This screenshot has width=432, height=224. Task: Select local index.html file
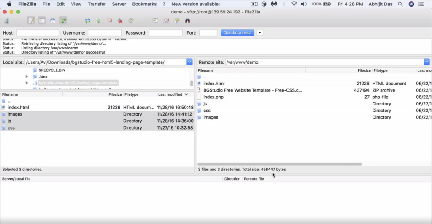click(x=97, y=108)
